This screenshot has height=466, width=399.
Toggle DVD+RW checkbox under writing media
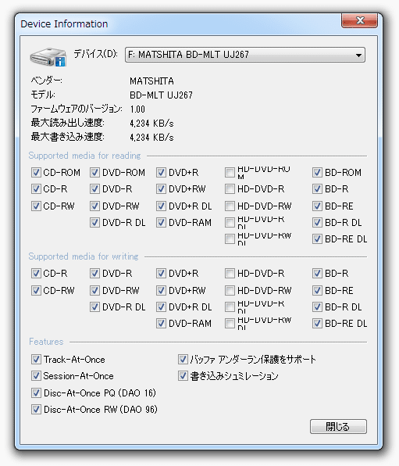pos(161,290)
